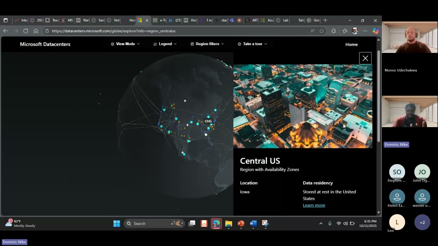Image resolution: width=438 pixels, height=246 pixels.
Task: Go to the Home link
Action: (351, 44)
